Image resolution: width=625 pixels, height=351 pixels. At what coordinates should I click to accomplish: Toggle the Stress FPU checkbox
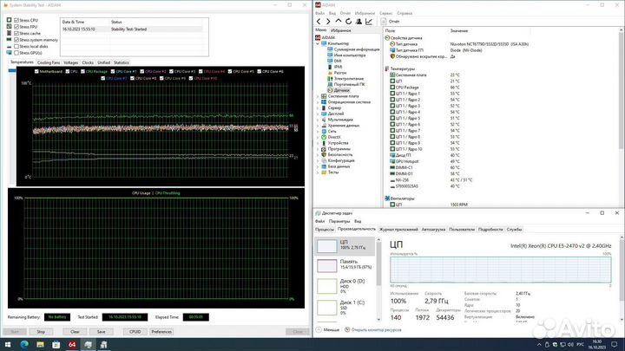pos(16,27)
